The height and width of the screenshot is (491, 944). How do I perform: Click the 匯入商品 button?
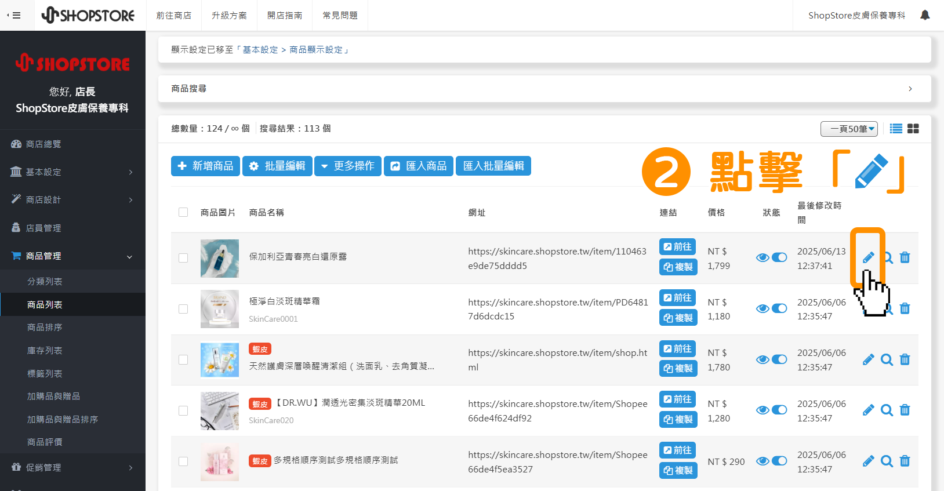pos(419,166)
